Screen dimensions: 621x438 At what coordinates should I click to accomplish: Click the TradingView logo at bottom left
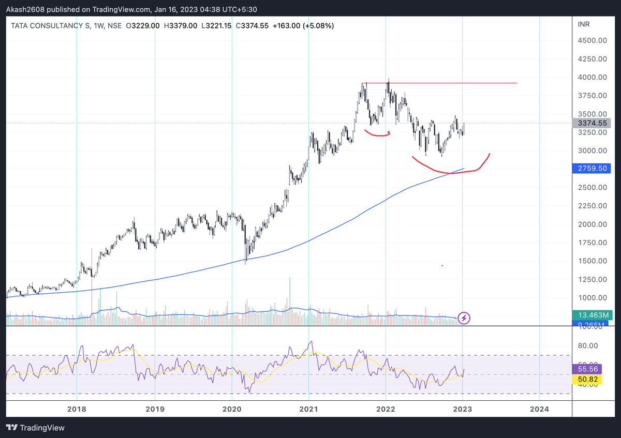click(36, 428)
